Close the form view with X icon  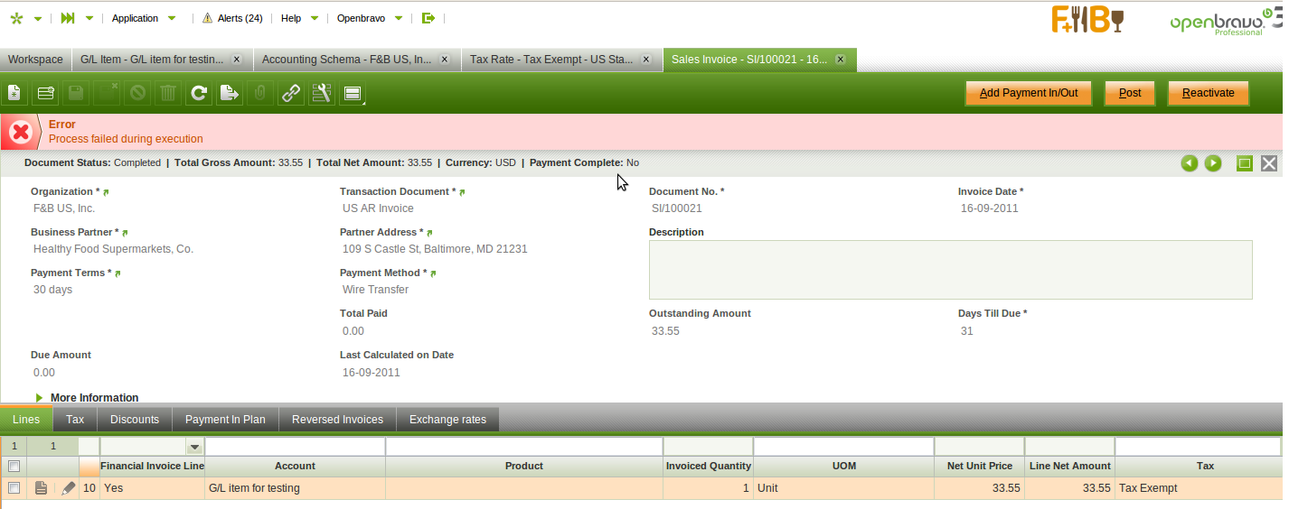1269,163
